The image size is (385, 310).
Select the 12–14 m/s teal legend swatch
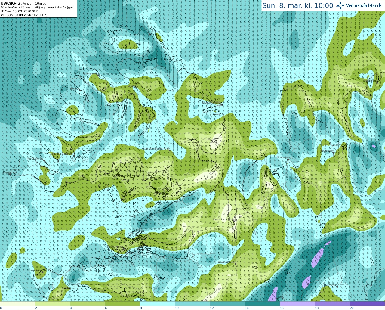pos(227,304)
